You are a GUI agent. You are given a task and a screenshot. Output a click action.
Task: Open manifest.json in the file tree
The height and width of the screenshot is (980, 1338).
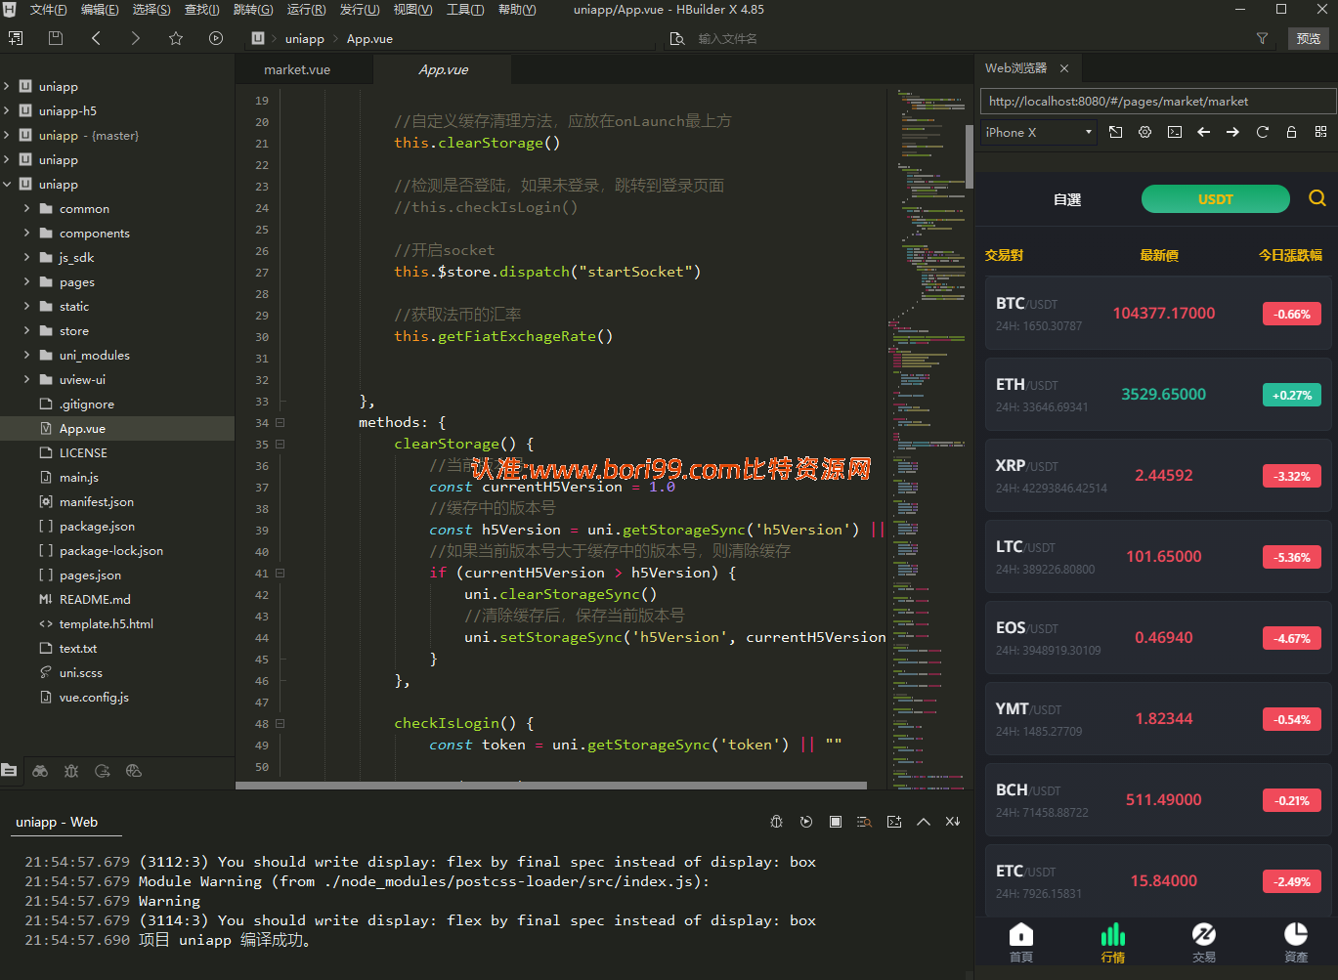97,501
